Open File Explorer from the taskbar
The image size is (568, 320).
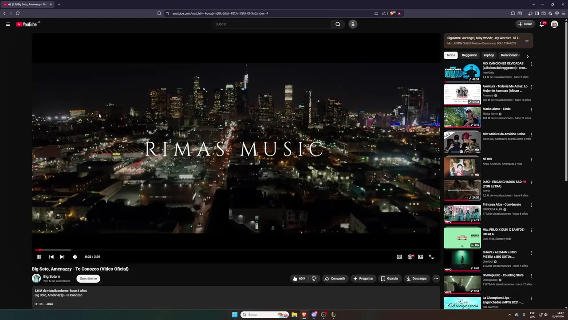(294, 315)
